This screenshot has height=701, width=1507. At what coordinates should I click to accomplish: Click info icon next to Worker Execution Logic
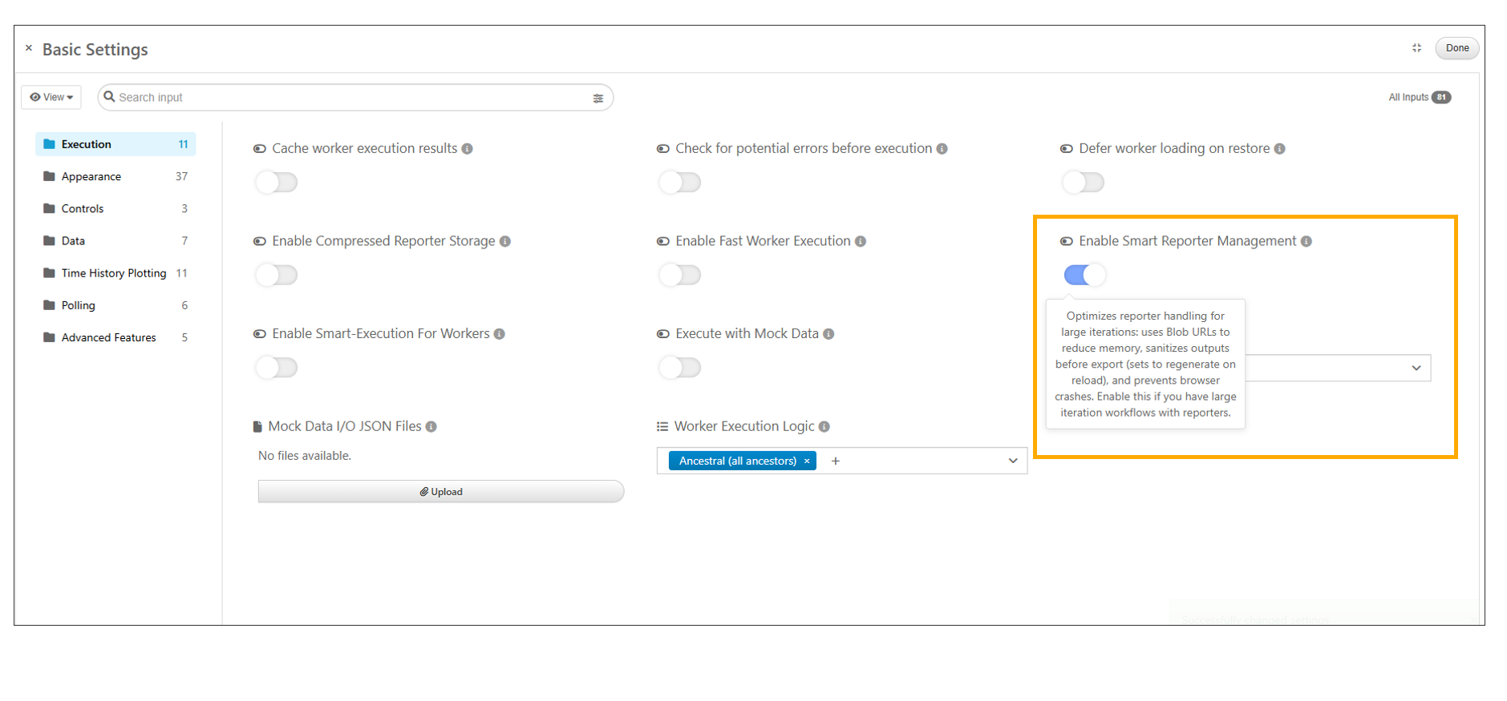coord(824,427)
